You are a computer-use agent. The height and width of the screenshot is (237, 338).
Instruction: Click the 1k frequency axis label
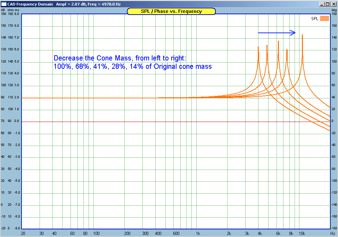pyautogui.click(x=198, y=234)
